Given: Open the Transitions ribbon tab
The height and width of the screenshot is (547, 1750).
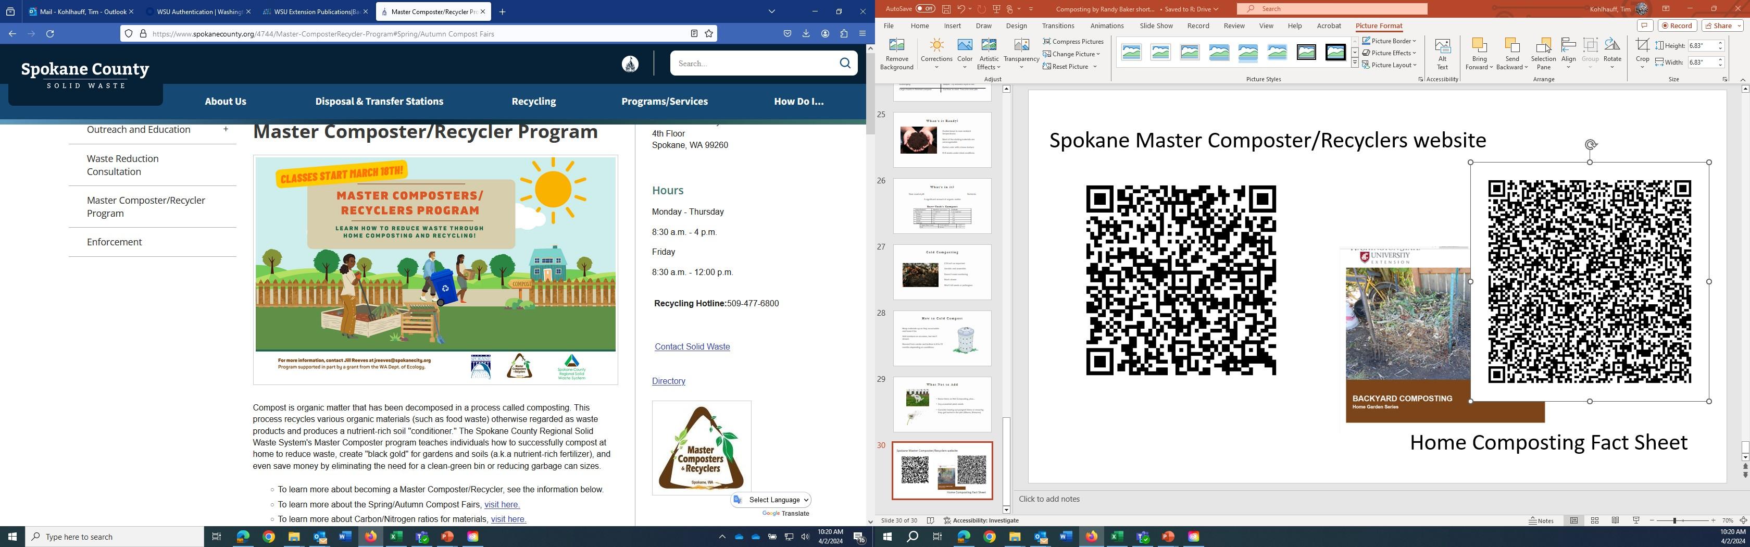Looking at the screenshot, I should click(1057, 26).
